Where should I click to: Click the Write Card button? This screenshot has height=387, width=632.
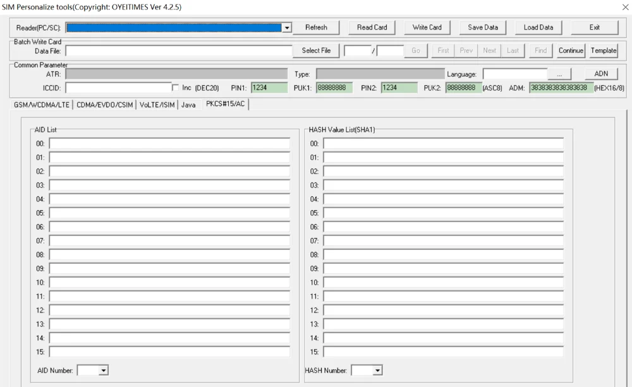(x=427, y=27)
